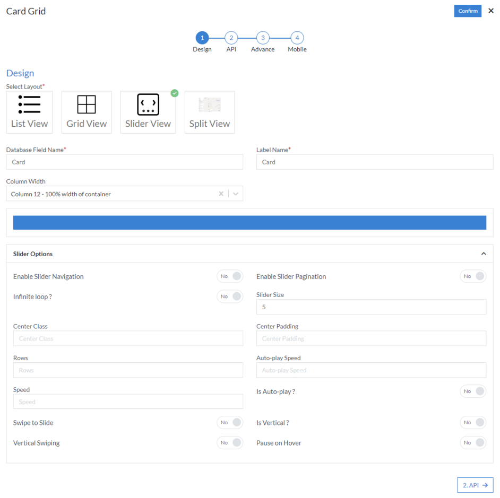Enable Slider Navigation toggle
Image resolution: width=500 pixels, height=498 pixels.
[x=230, y=276]
